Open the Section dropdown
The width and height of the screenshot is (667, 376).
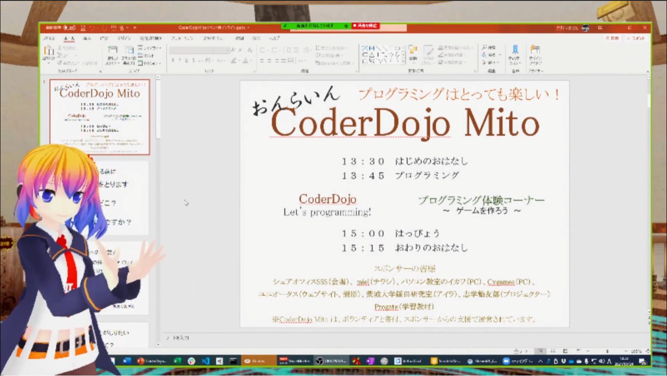coord(149,63)
